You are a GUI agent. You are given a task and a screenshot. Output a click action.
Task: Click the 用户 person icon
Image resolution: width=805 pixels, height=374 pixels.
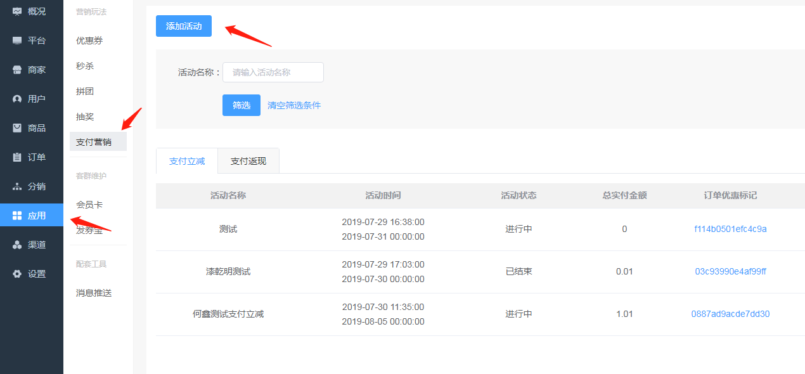(17, 99)
